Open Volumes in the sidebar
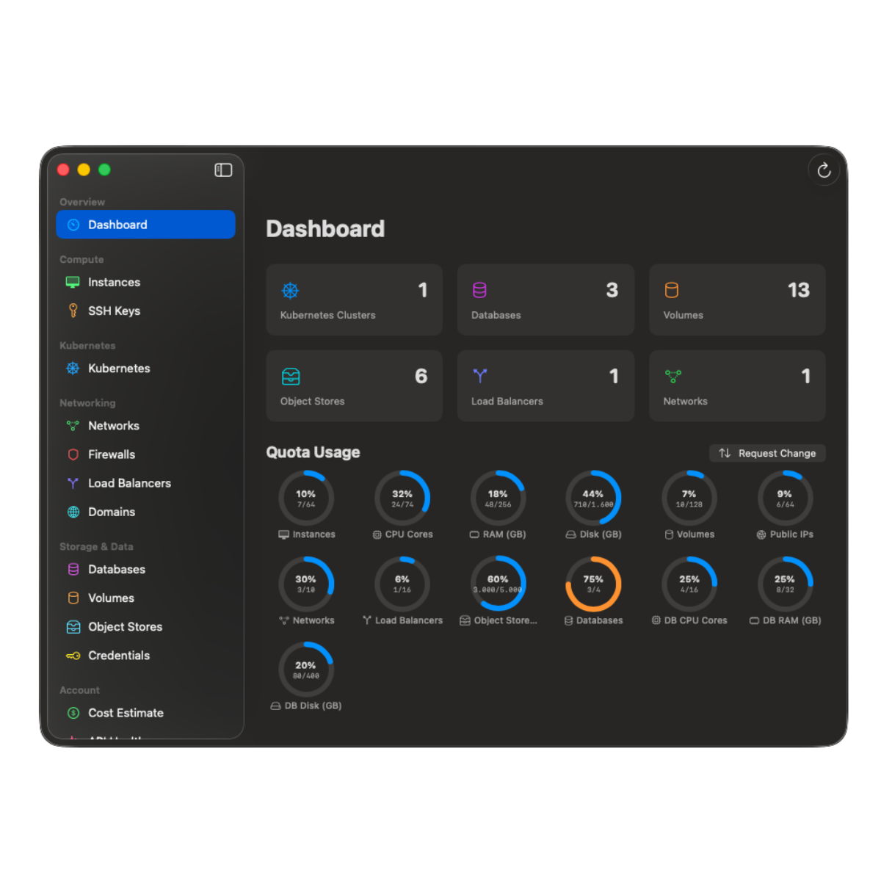Image resolution: width=881 pixels, height=881 pixels. click(x=145, y=598)
